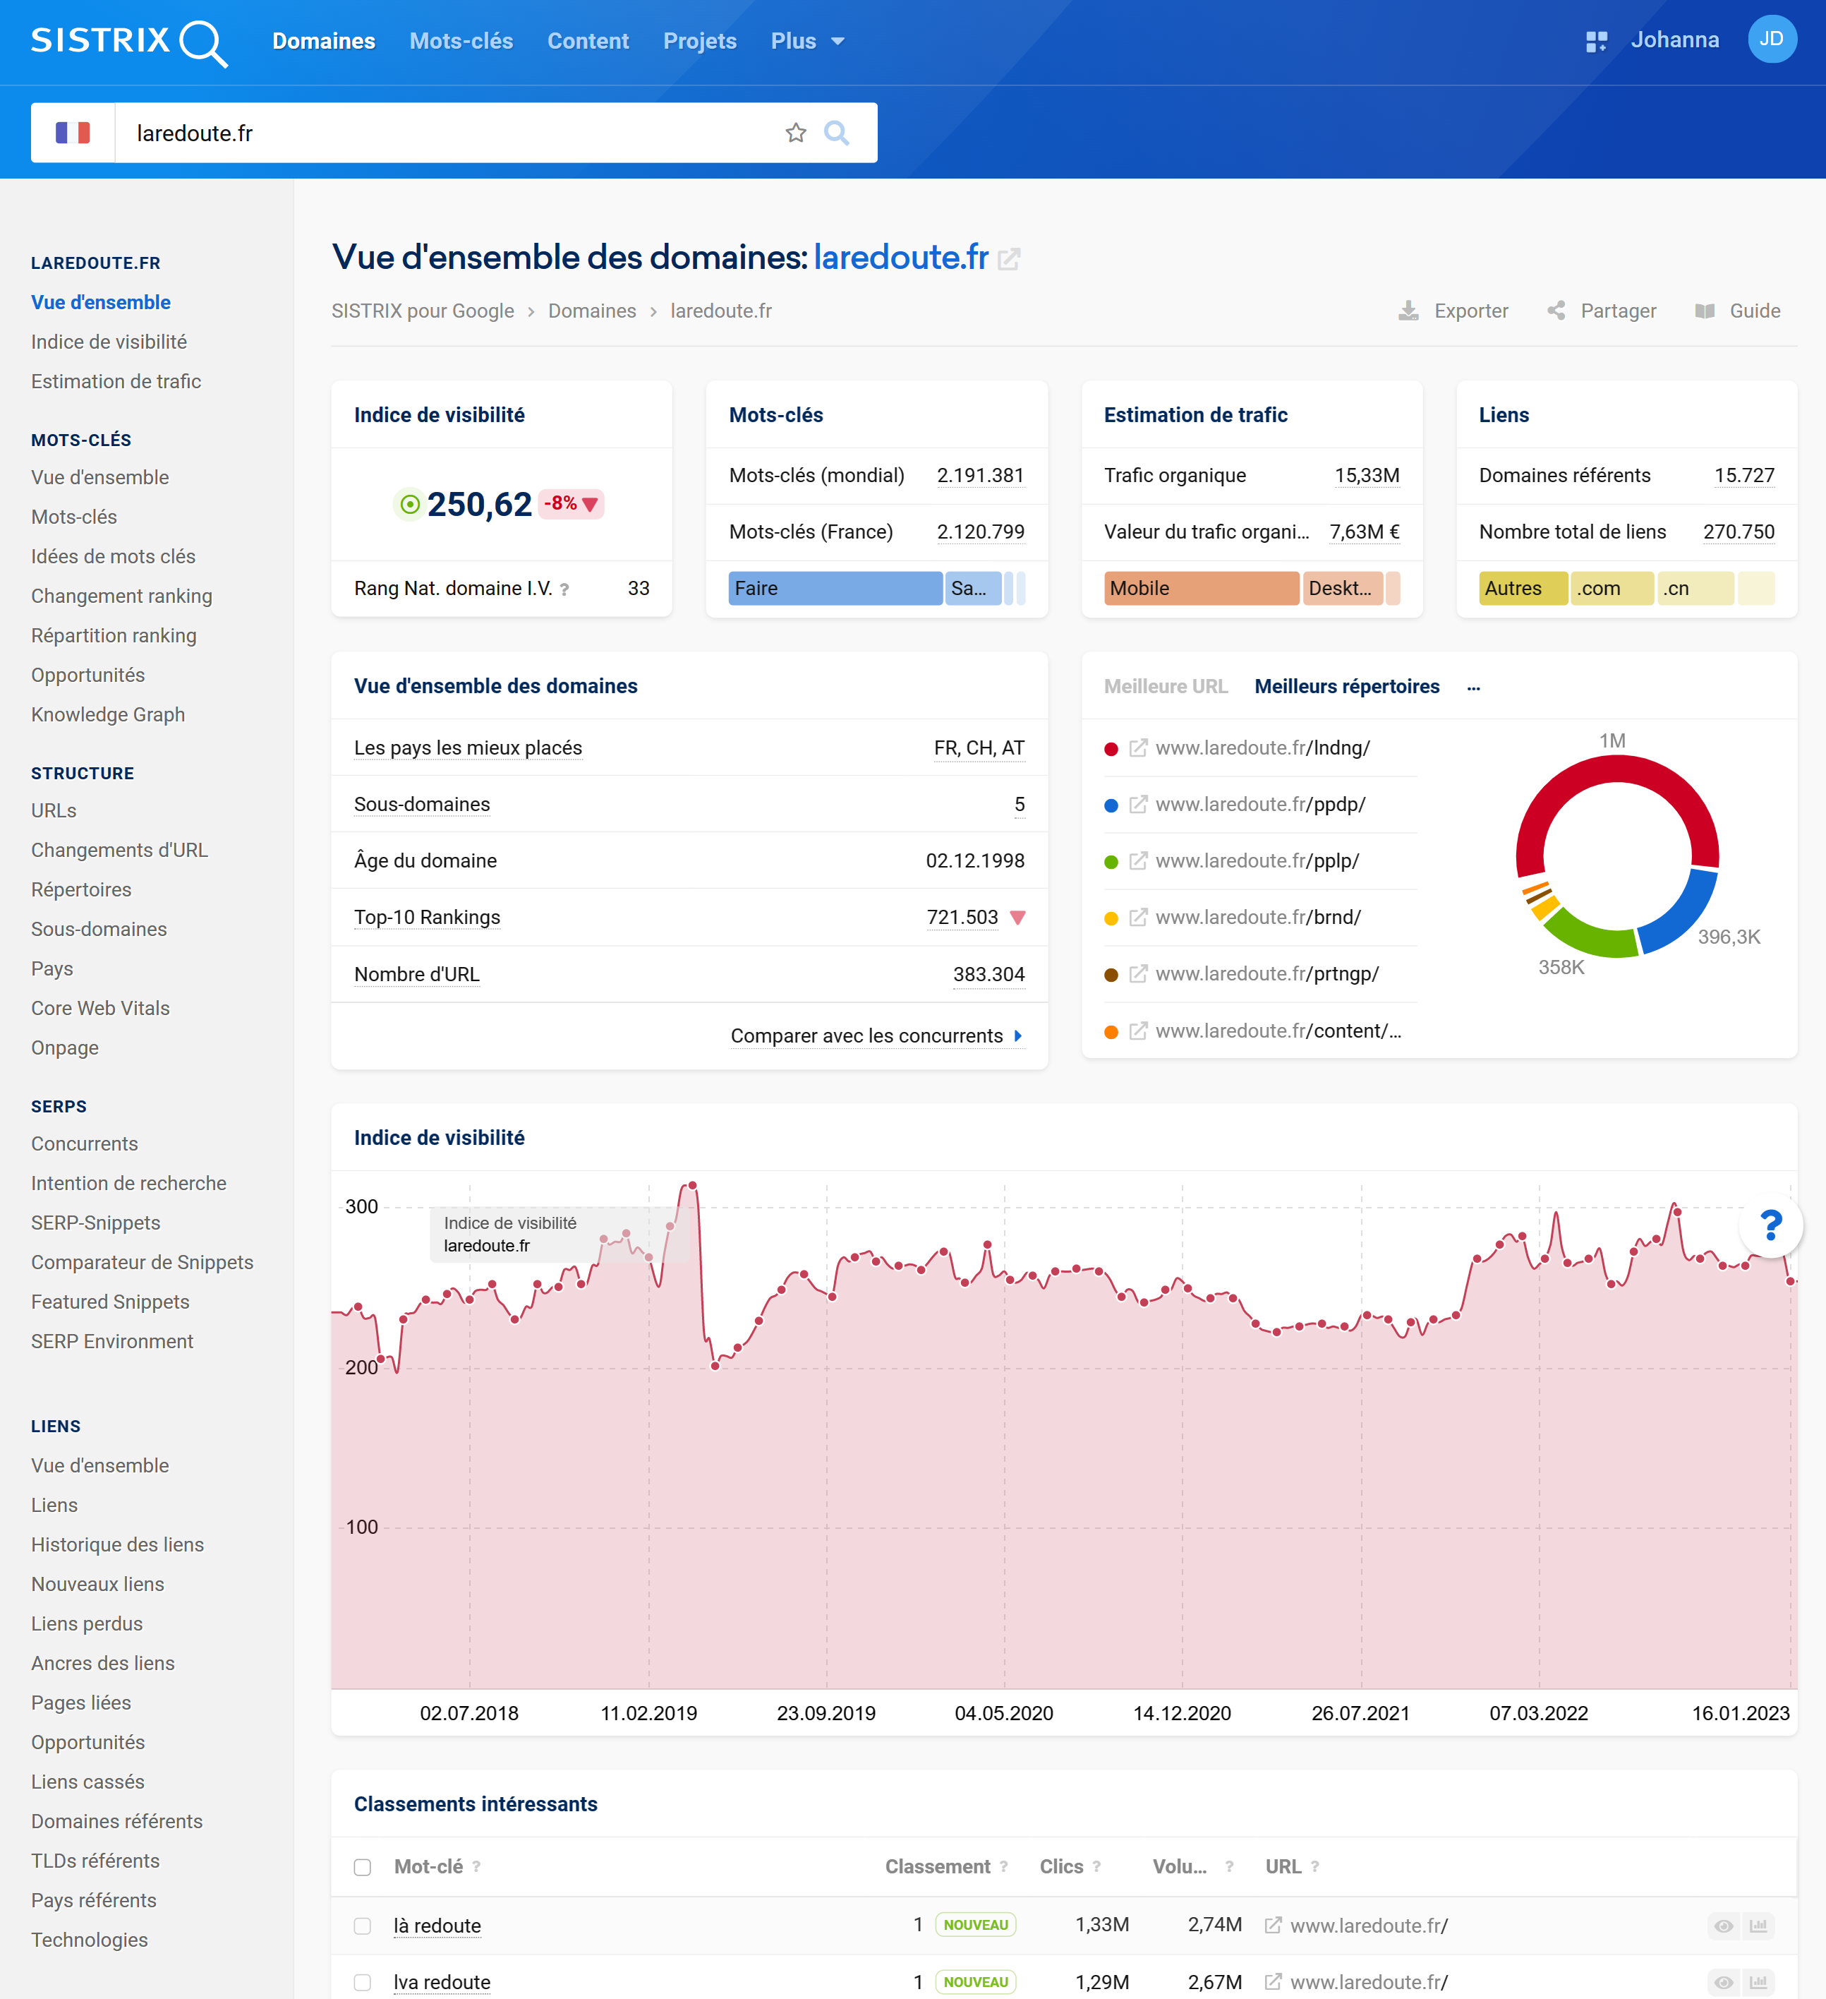Click the Sous-domaines value 5
Image resolution: width=1826 pixels, height=1999 pixels.
pyautogui.click(x=1019, y=805)
